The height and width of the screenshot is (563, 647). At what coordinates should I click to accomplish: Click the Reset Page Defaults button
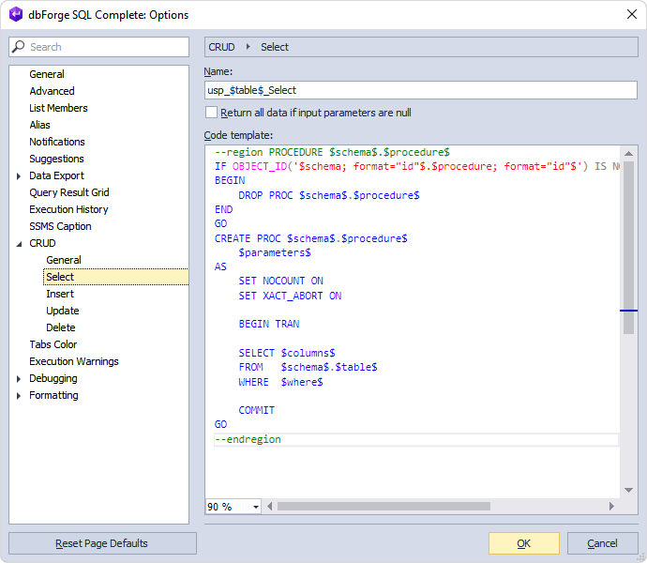pyautogui.click(x=102, y=543)
